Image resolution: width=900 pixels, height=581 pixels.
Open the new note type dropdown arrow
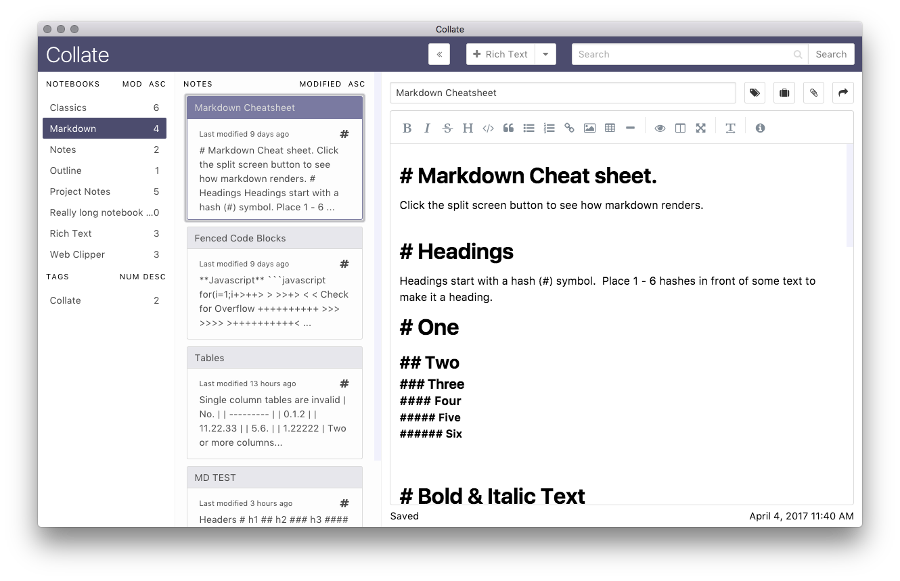[545, 54]
